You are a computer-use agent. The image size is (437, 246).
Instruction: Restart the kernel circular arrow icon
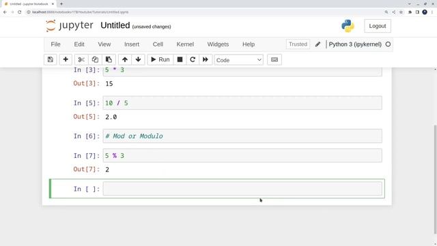[193, 59]
